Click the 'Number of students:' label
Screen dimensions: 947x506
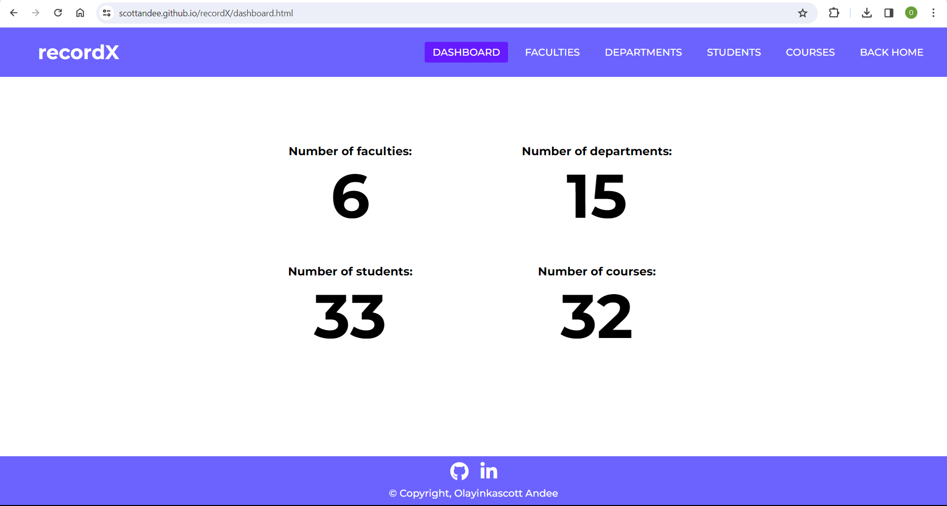pos(350,271)
